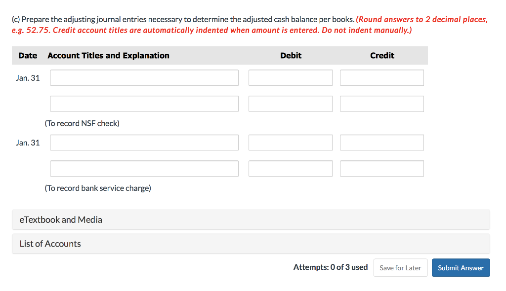Viewport: 506px width, 291px height.
Task: Click the '(To record bank service charge)' label
Action: pos(98,188)
